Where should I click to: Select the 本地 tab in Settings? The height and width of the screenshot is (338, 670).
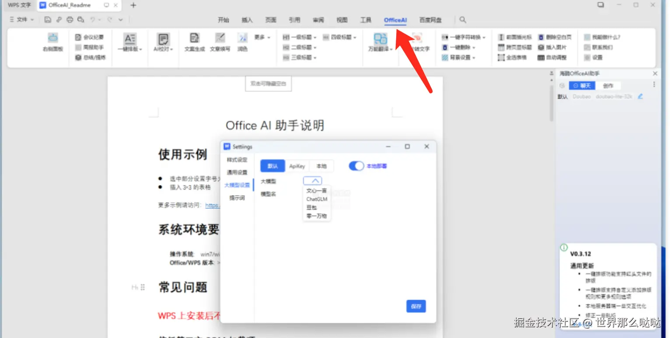point(321,166)
